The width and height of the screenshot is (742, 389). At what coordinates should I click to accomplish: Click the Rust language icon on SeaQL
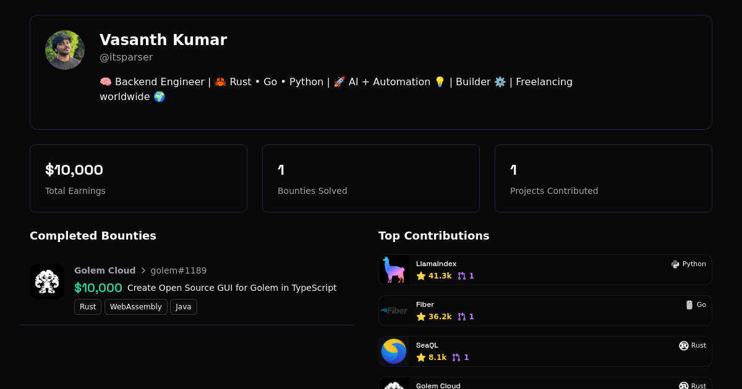(x=684, y=346)
